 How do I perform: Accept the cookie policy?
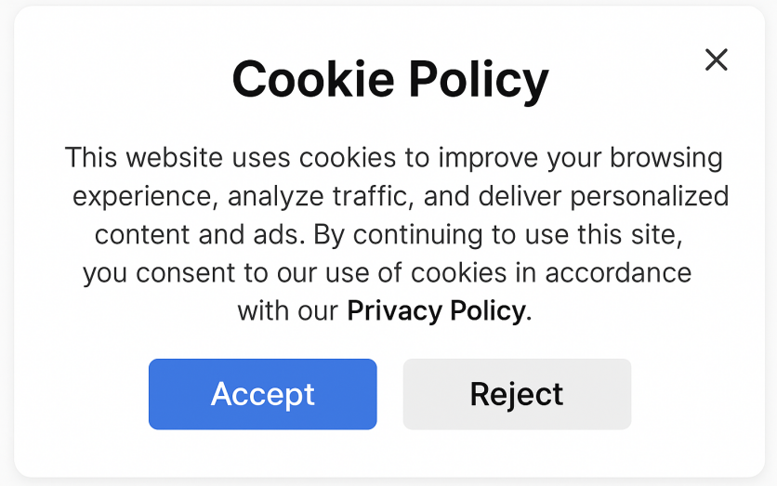point(263,394)
